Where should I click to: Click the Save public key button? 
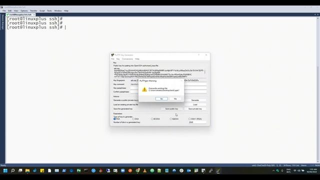(171, 109)
